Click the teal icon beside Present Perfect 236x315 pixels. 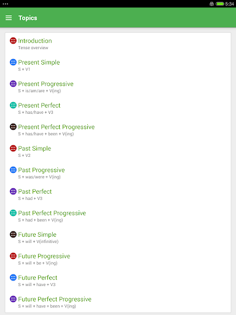pyautogui.click(x=13, y=105)
